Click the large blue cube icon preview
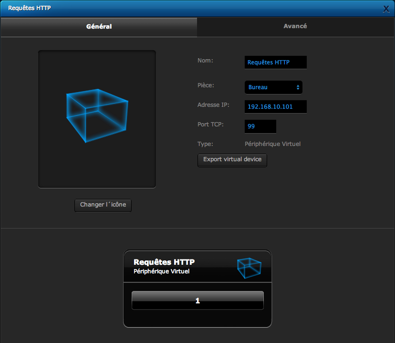This screenshot has width=395, height=343. (x=97, y=116)
